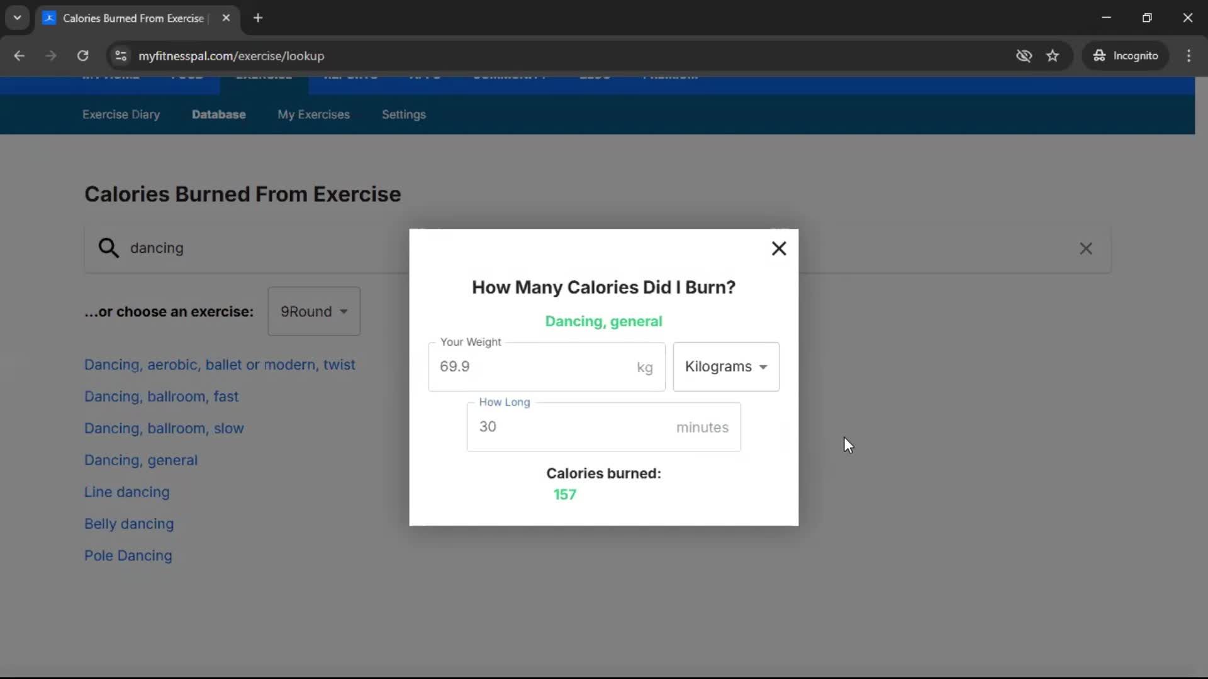
Task: Clear the dancing search field
Action: click(1086, 248)
